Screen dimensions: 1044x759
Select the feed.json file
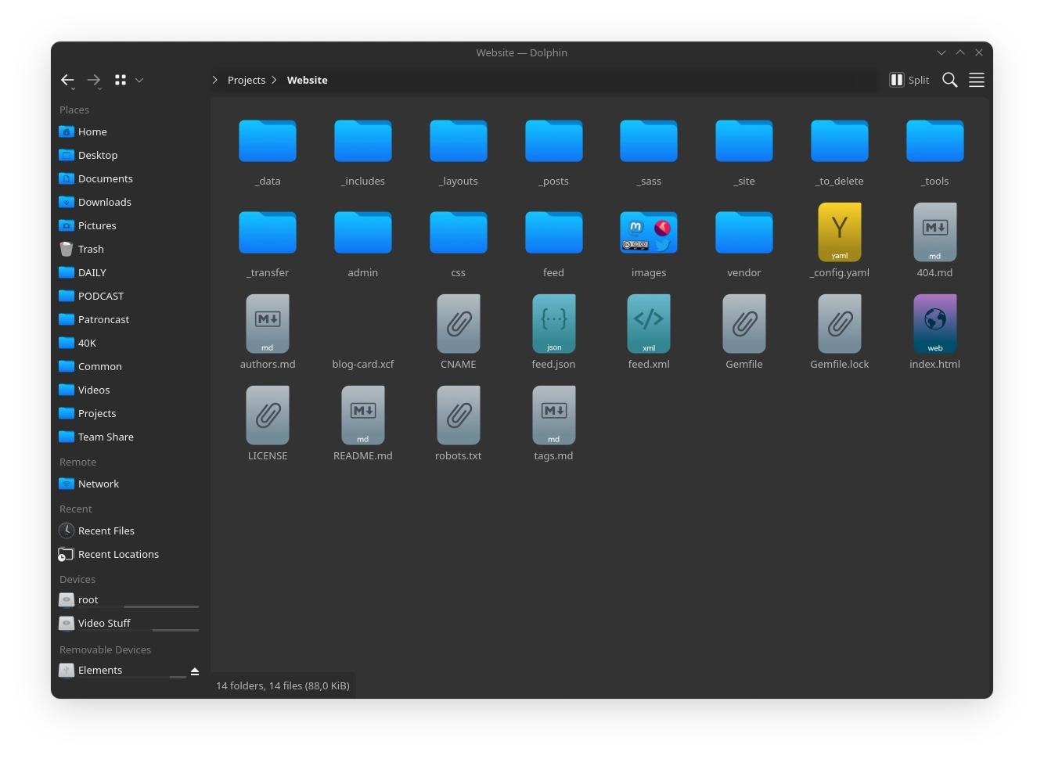554,333
